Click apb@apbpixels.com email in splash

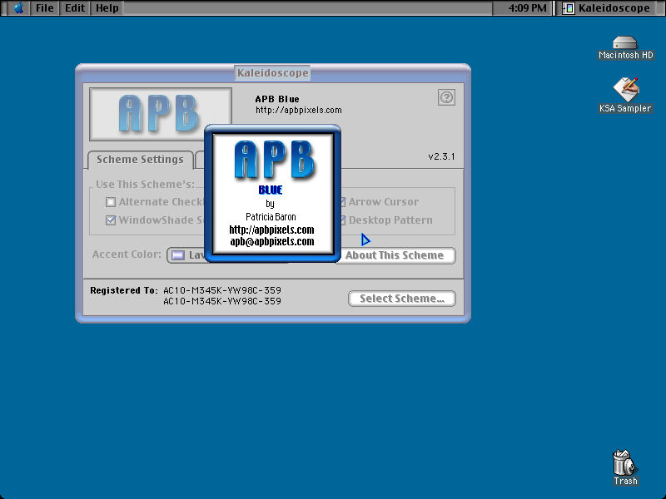pyautogui.click(x=272, y=241)
